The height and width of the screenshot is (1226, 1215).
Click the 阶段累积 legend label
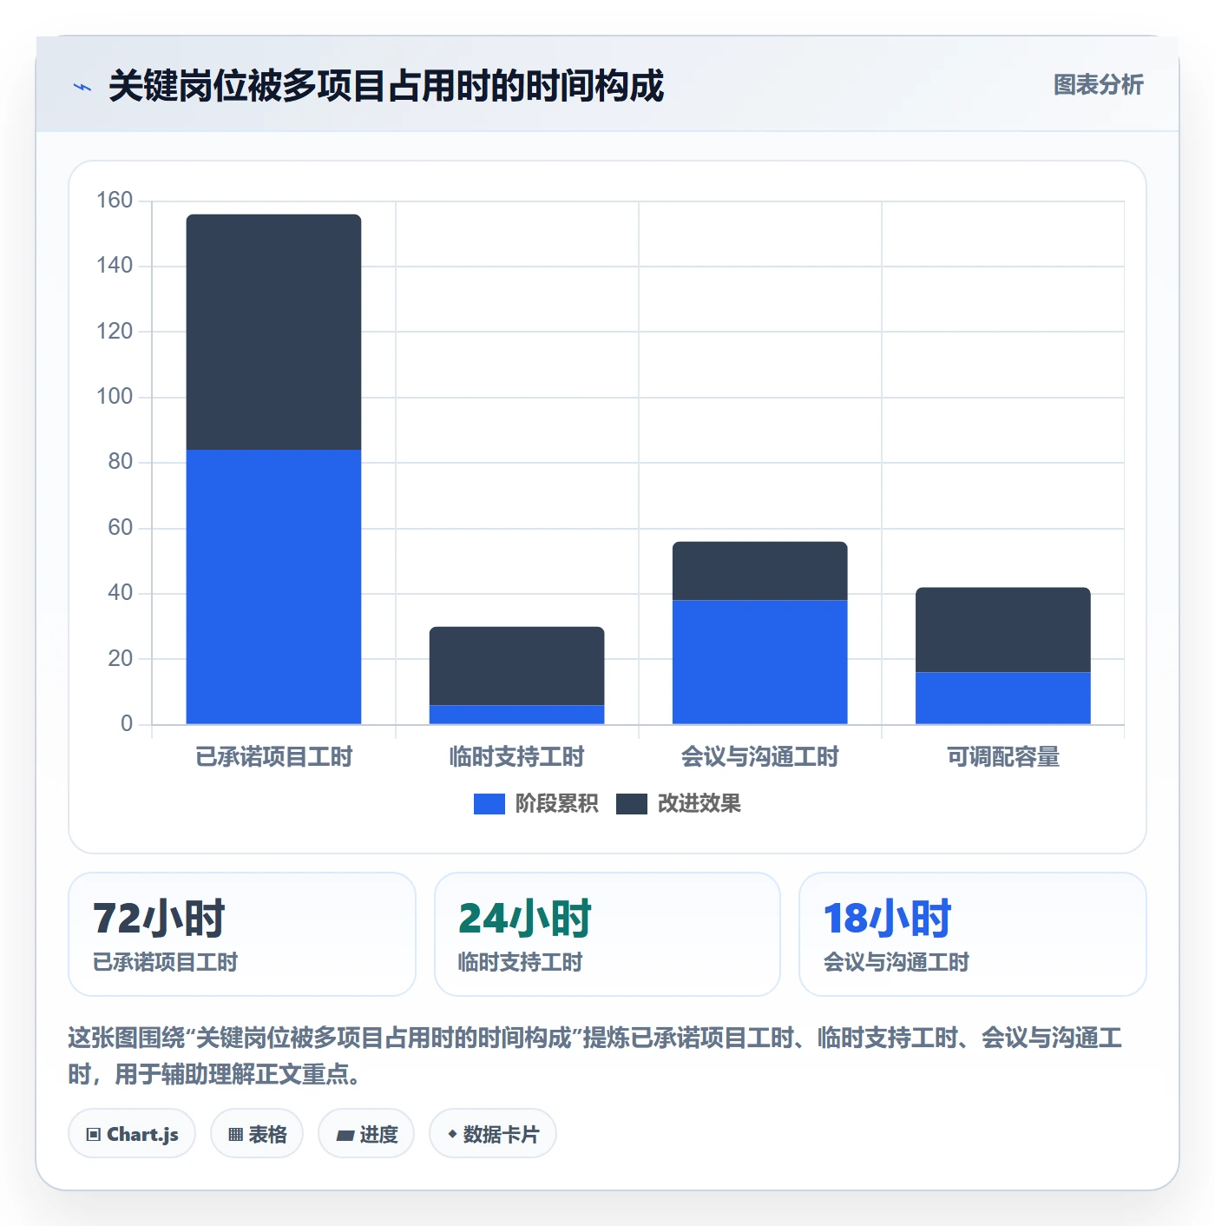pyautogui.click(x=556, y=804)
